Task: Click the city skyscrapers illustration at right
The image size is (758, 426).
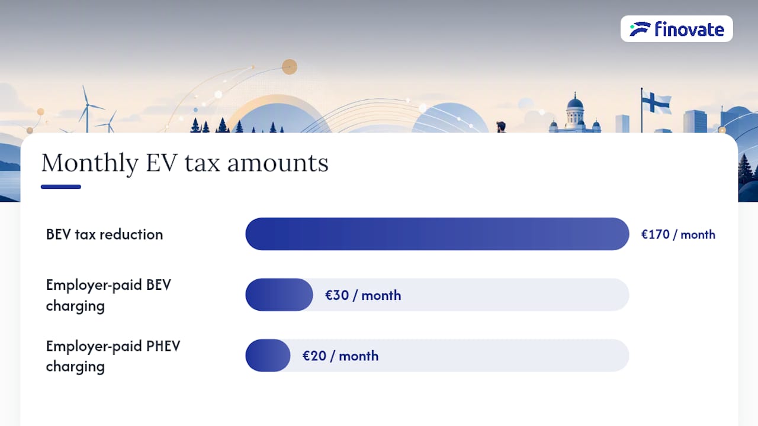Action: (695, 121)
